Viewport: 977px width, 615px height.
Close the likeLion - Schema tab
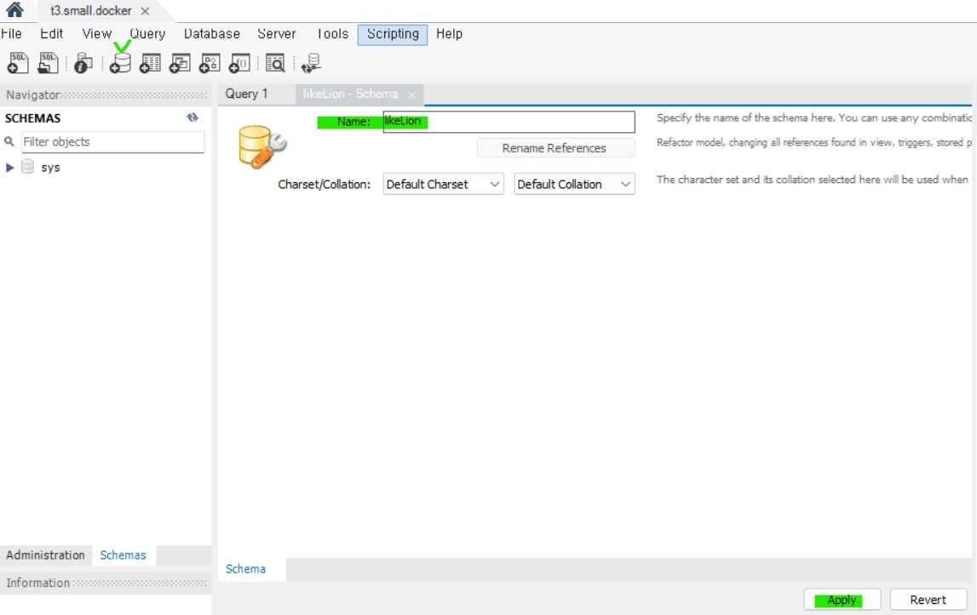[x=412, y=95]
